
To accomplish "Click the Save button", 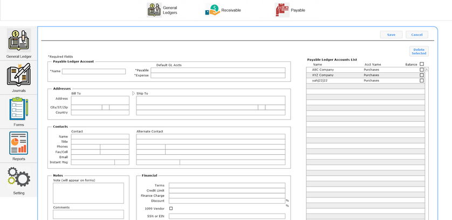I will 391,35.
